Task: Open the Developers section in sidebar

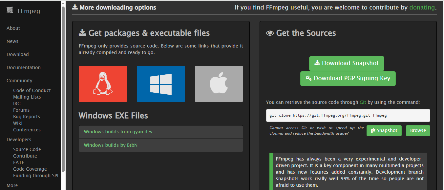Action: coord(19,140)
